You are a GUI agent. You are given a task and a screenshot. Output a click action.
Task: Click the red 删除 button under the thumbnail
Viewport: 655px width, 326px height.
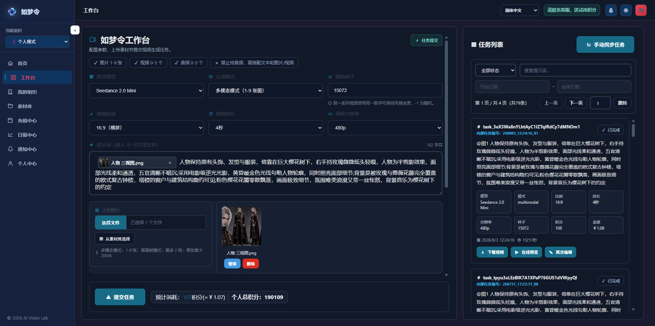(x=251, y=264)
